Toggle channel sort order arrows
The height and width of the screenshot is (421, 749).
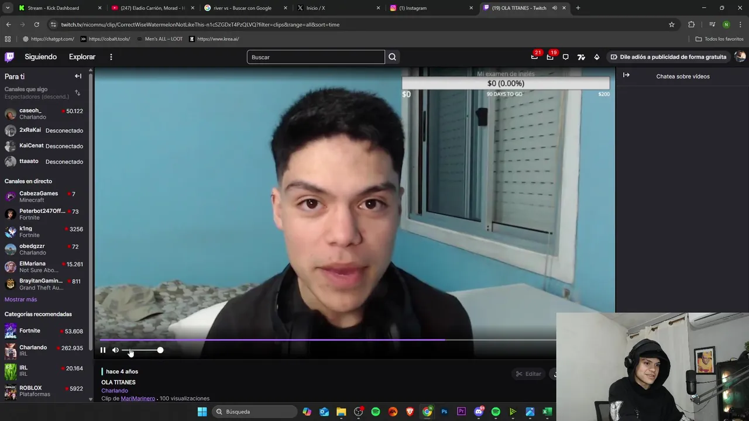coord(77,93)
